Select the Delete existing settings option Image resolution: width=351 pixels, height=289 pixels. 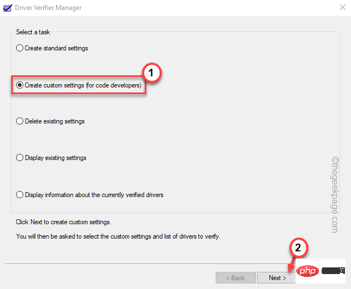point(50,121)
